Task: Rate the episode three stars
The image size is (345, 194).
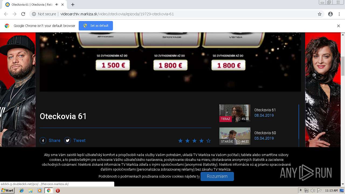Action: [x=195, y=141]
